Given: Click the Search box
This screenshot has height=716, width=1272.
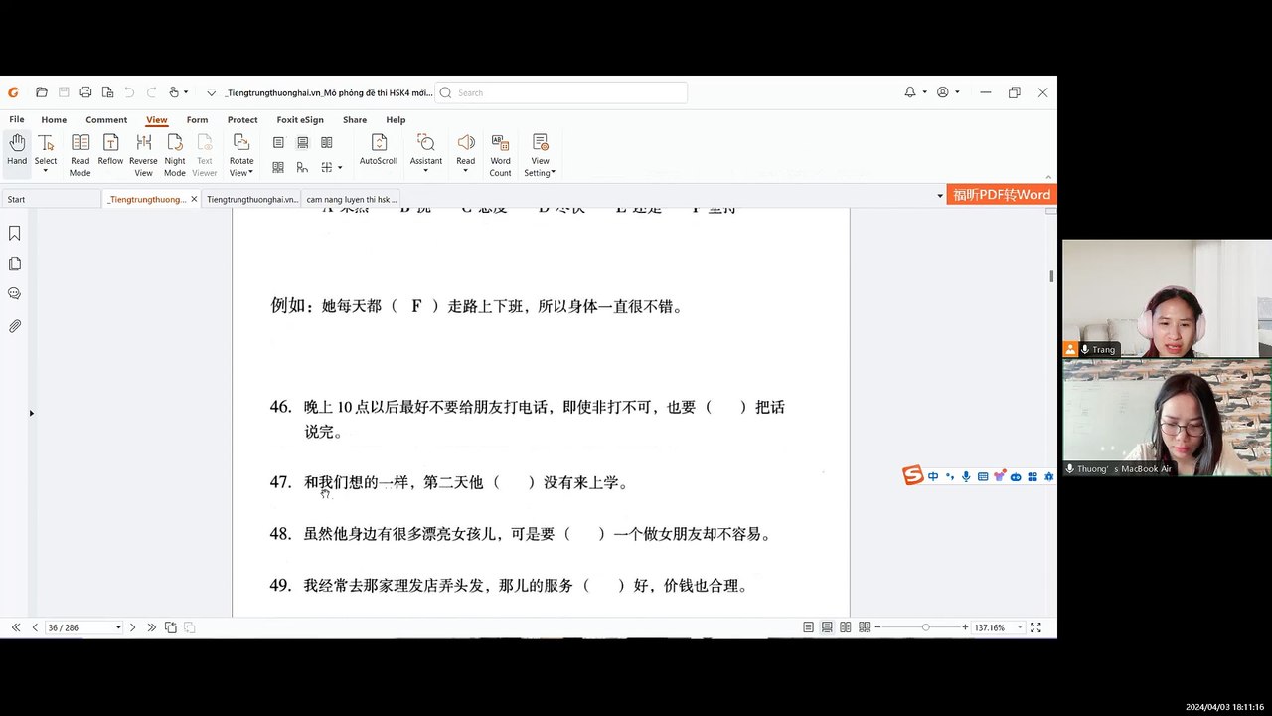Looking at the screenshot, I should tap(561, 92).
